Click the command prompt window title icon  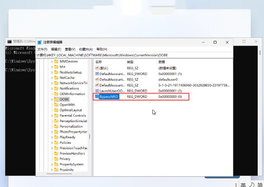coord(9,41)
